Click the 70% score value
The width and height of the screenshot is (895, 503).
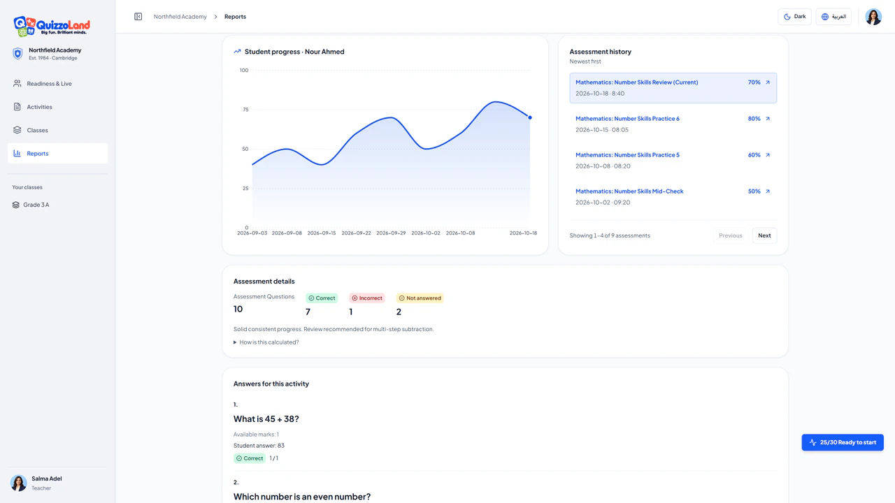point(754,82)
